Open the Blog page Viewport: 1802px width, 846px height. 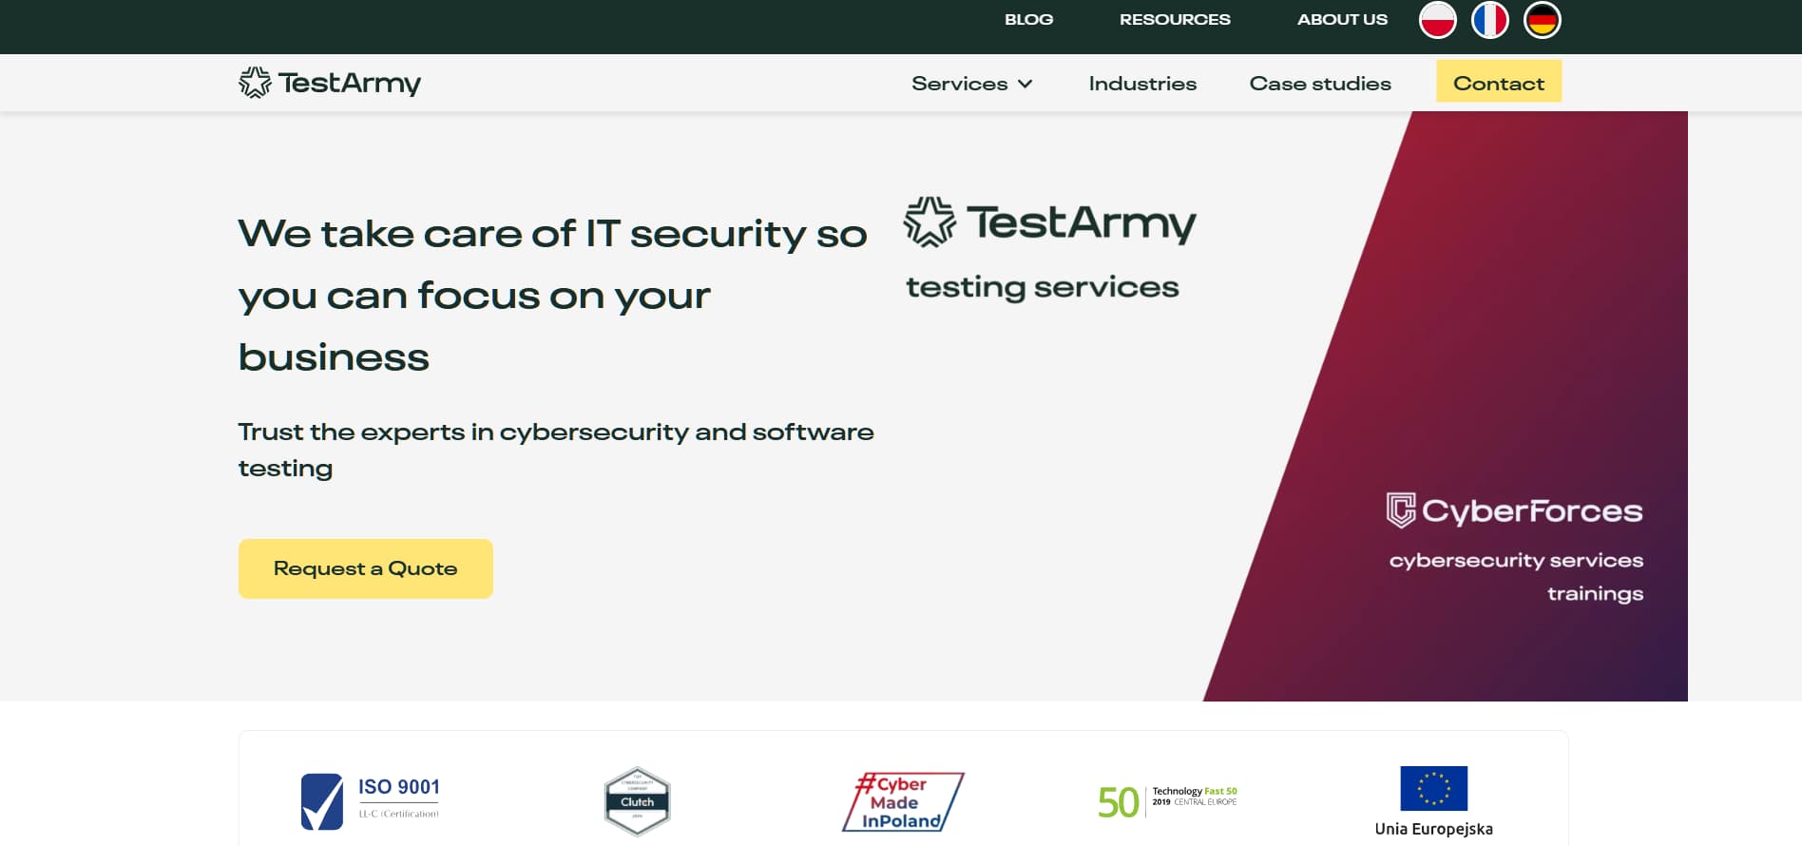1028,19
